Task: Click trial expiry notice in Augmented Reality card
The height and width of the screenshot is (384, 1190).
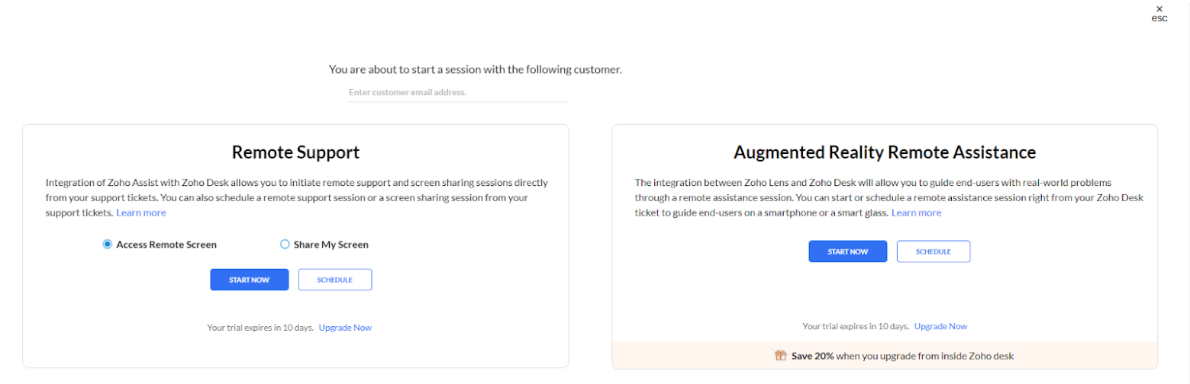Action: click(856, 326)
